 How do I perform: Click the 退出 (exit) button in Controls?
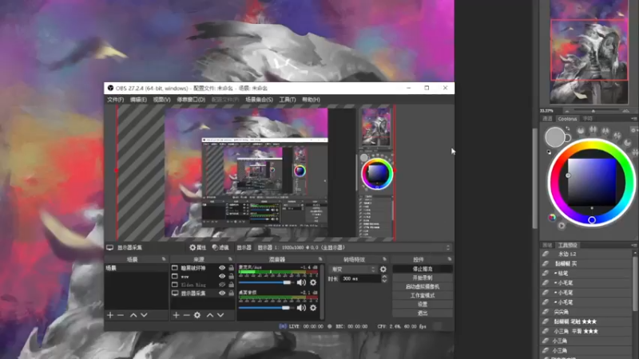tap(423, 314)
